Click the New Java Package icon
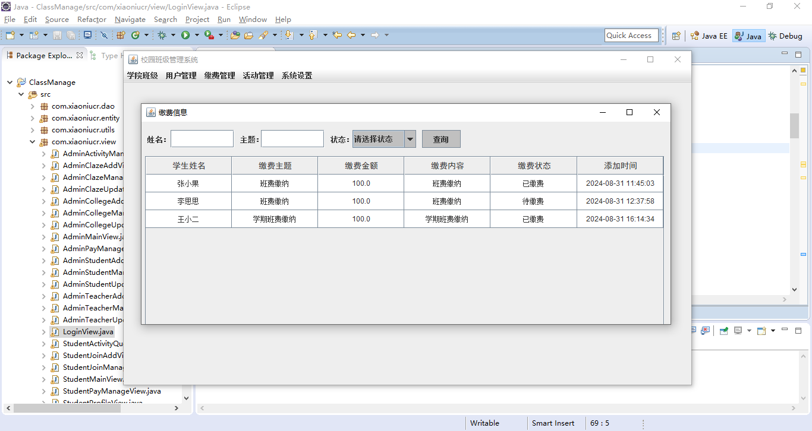 (121, 35)
